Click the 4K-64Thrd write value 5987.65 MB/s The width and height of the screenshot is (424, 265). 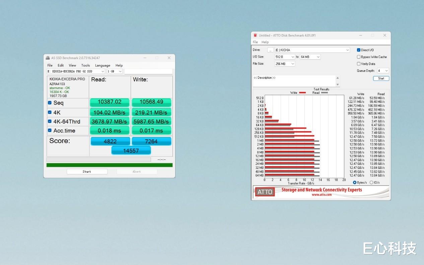(151, 121)
